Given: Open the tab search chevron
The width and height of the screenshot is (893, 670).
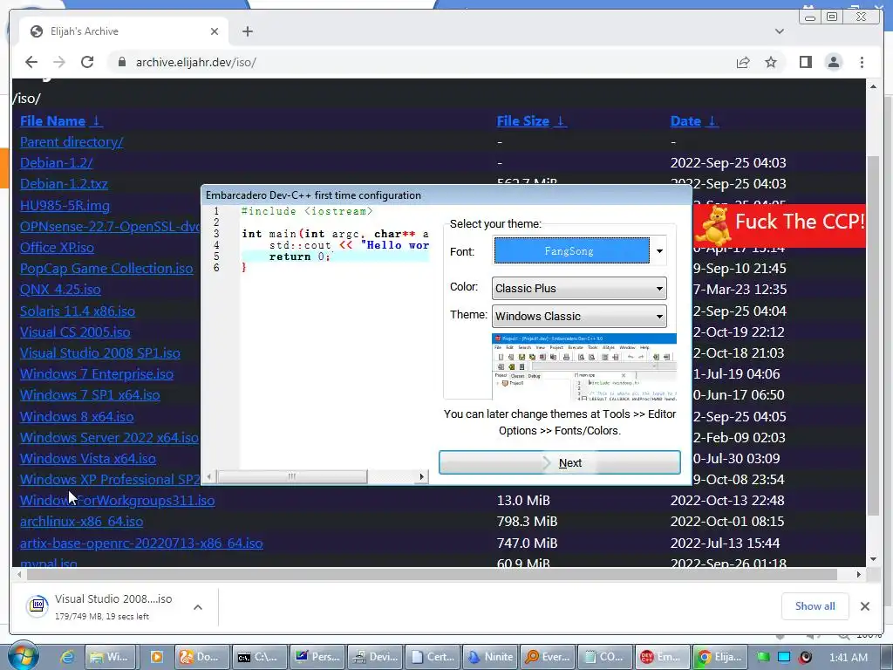Looking at the screenshot, I should (779, 31).
